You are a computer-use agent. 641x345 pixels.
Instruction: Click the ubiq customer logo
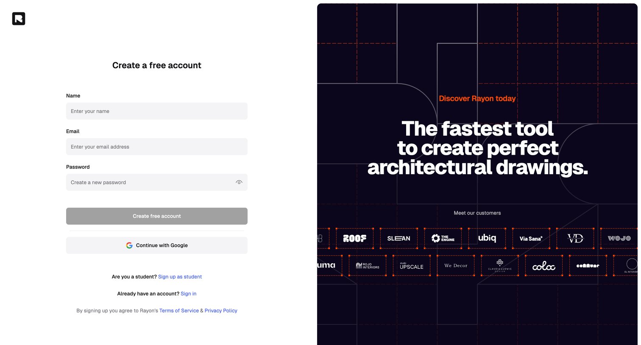pyautogui.click(x=487, y=238)
